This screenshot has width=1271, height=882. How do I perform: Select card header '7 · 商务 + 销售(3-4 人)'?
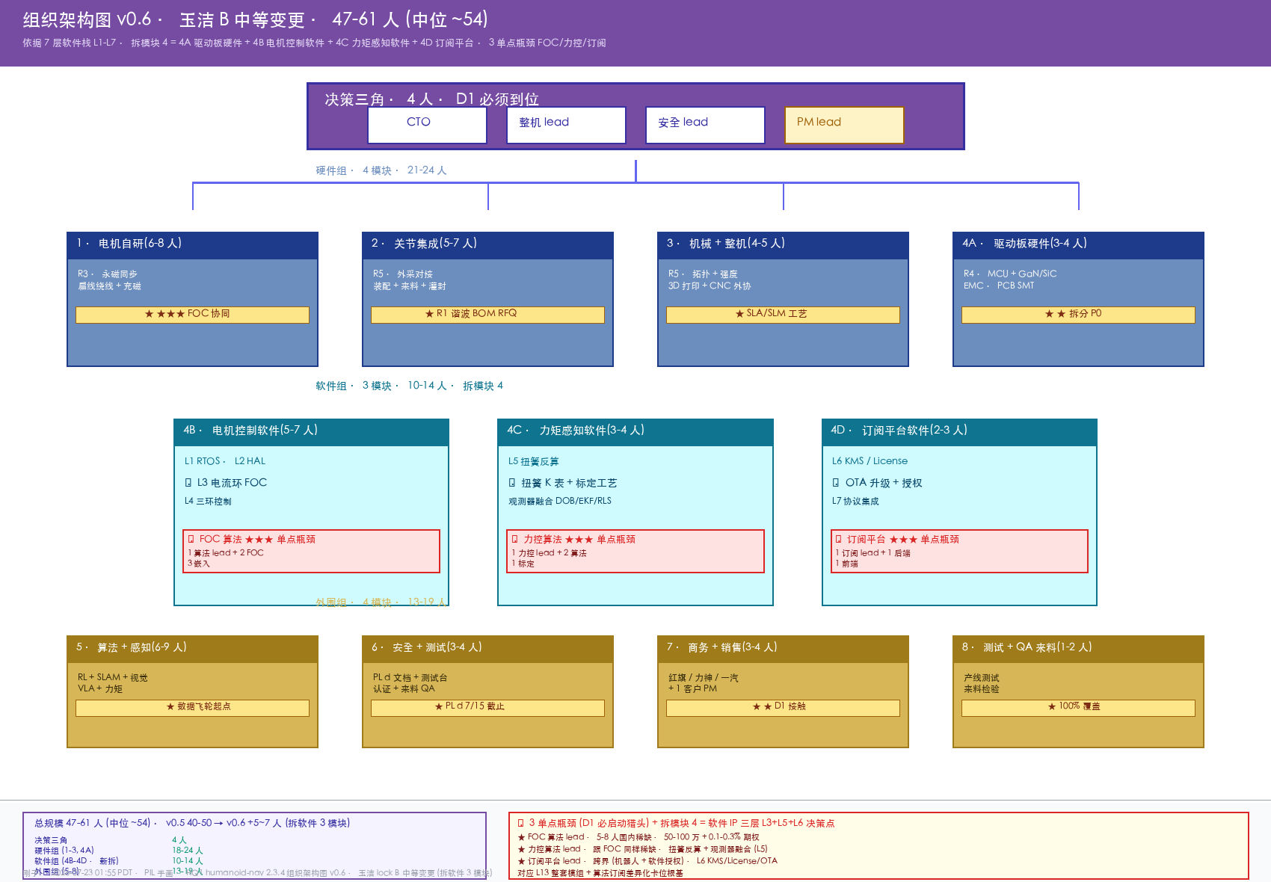pyautogui.click(x=783, y=648)
